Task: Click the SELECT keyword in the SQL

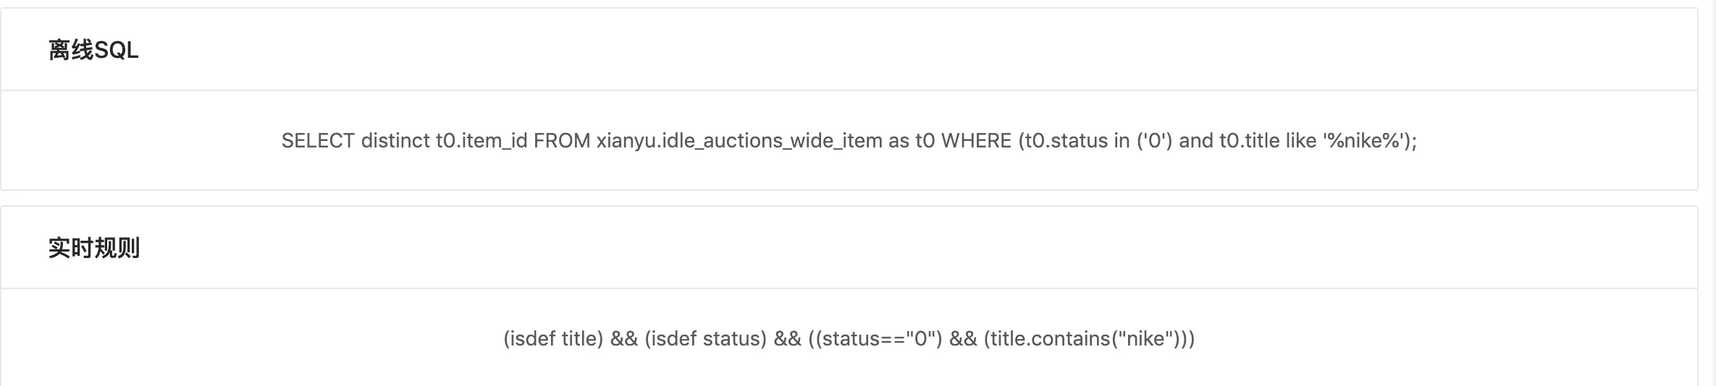Action: tap(318, 140)
